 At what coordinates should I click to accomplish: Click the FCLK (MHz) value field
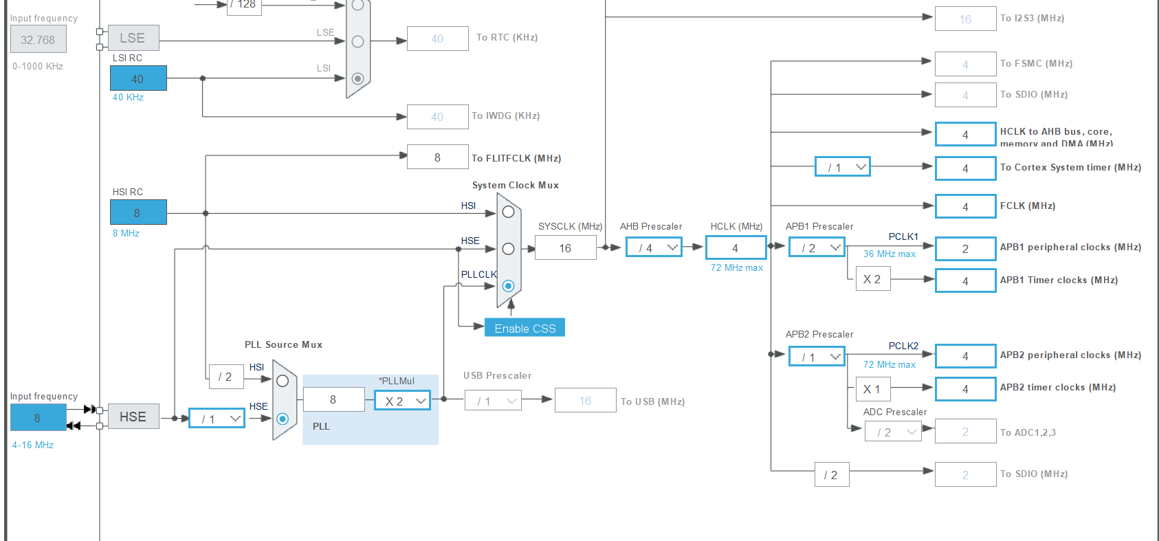coord(965,206)
